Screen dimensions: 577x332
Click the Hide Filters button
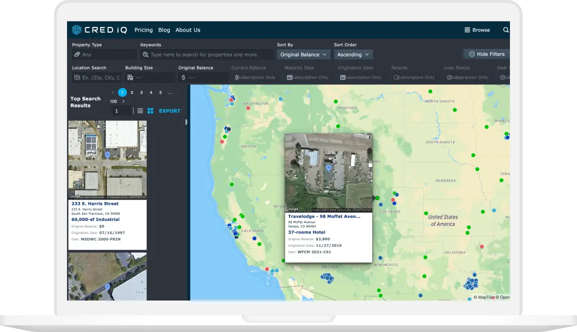click(x=487, y=54)
